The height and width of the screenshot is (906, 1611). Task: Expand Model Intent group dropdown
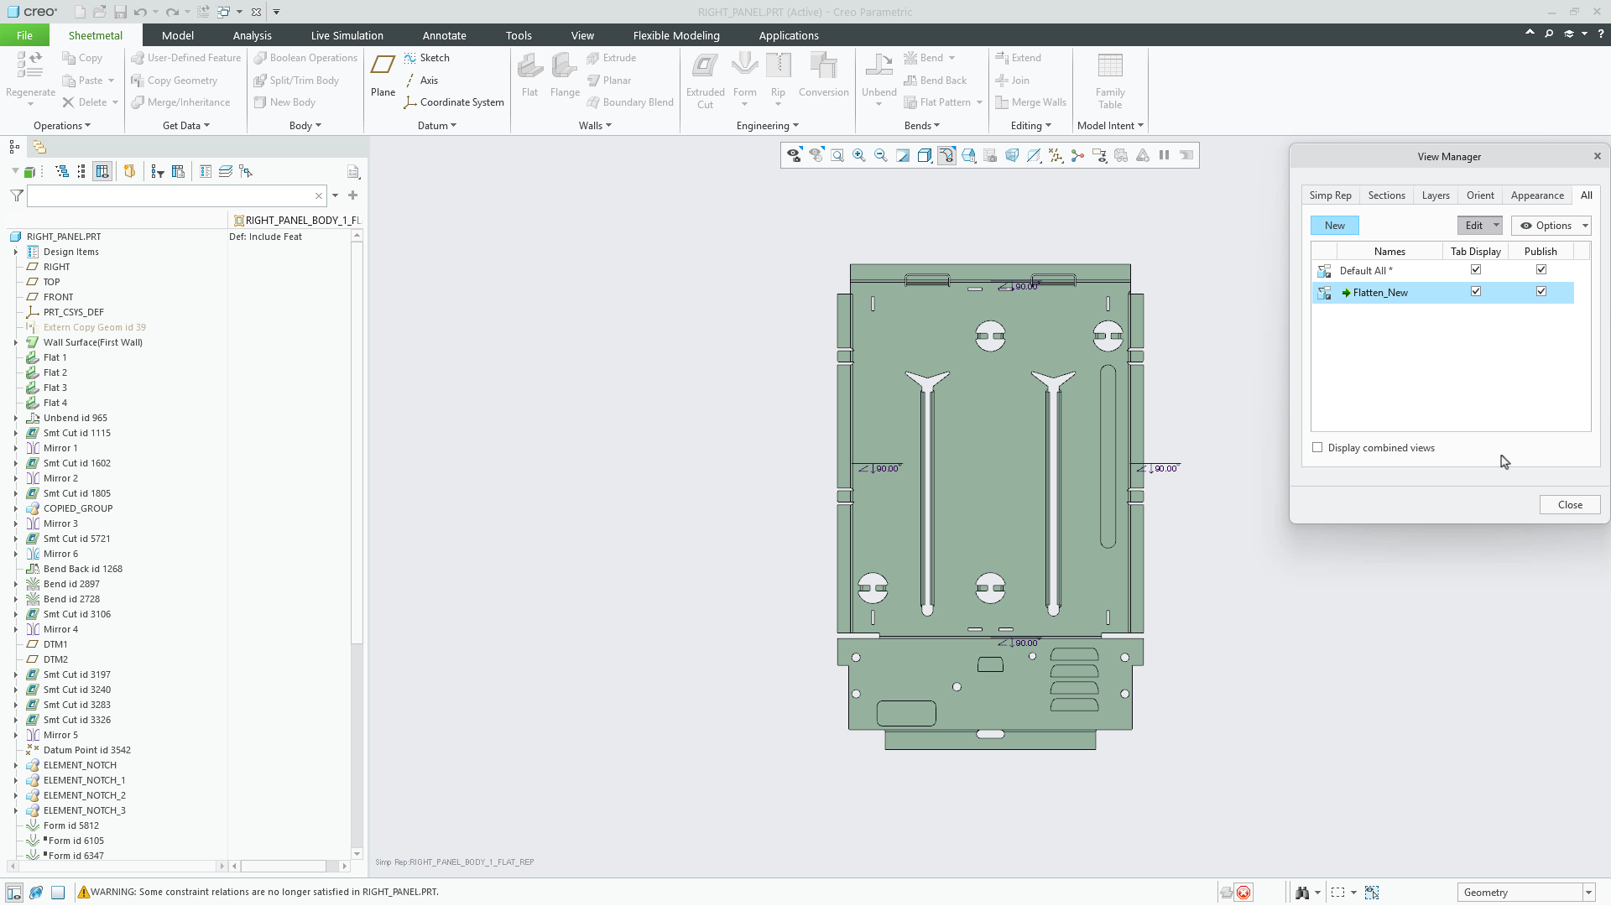coord(1111,126)
